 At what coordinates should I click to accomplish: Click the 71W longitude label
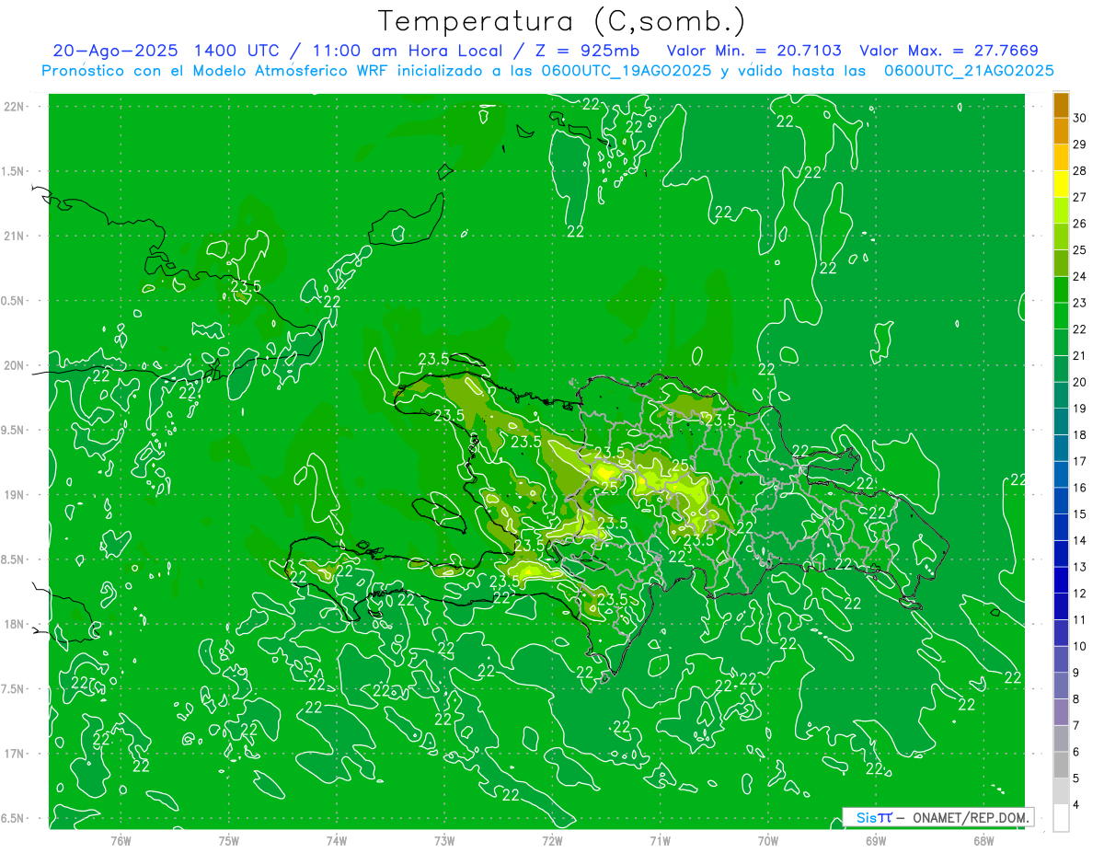[660, 840]
